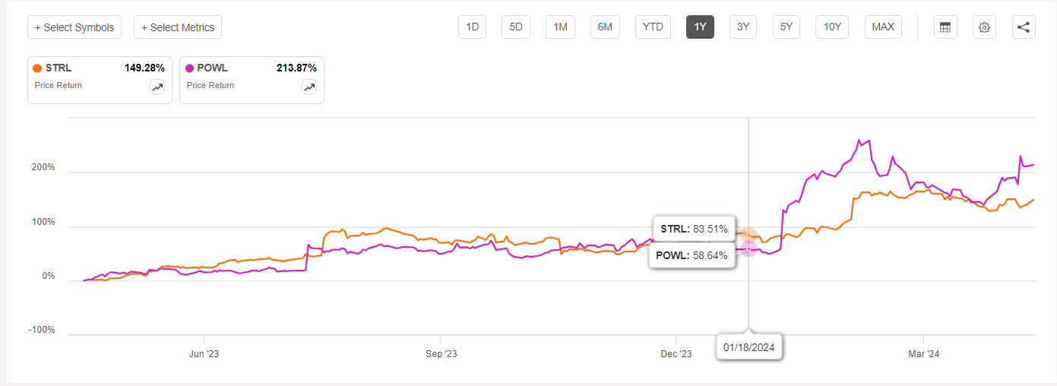Open the Select Symbols picker
1057x386 pixels.
[x=74, y=27]
